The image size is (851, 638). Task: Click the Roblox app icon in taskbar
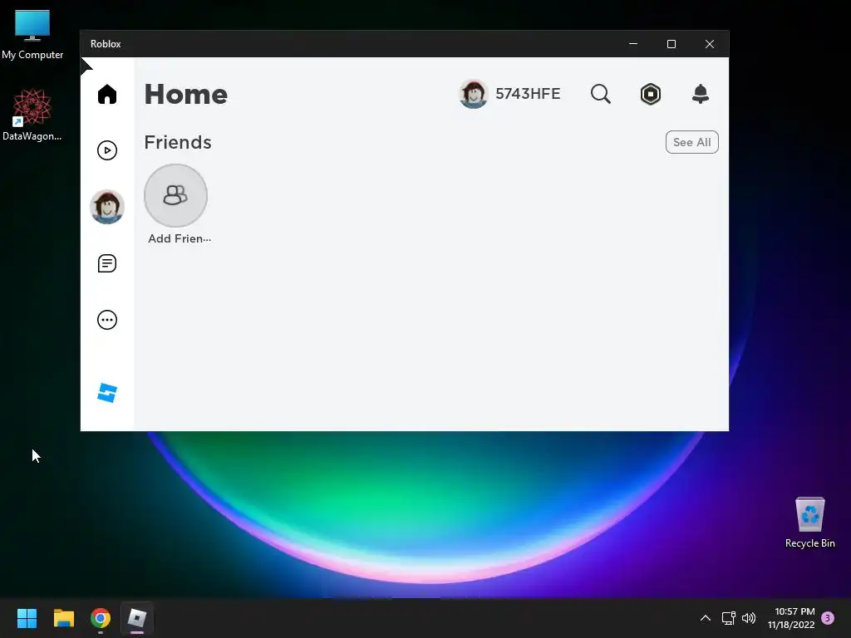tap(137, 618)
